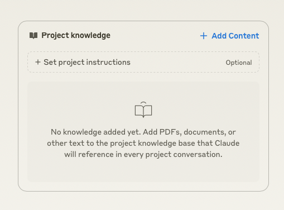The width and height of the screenshot is (284, 210).
Task: Click the Optional label
Action: pos(239,63)
